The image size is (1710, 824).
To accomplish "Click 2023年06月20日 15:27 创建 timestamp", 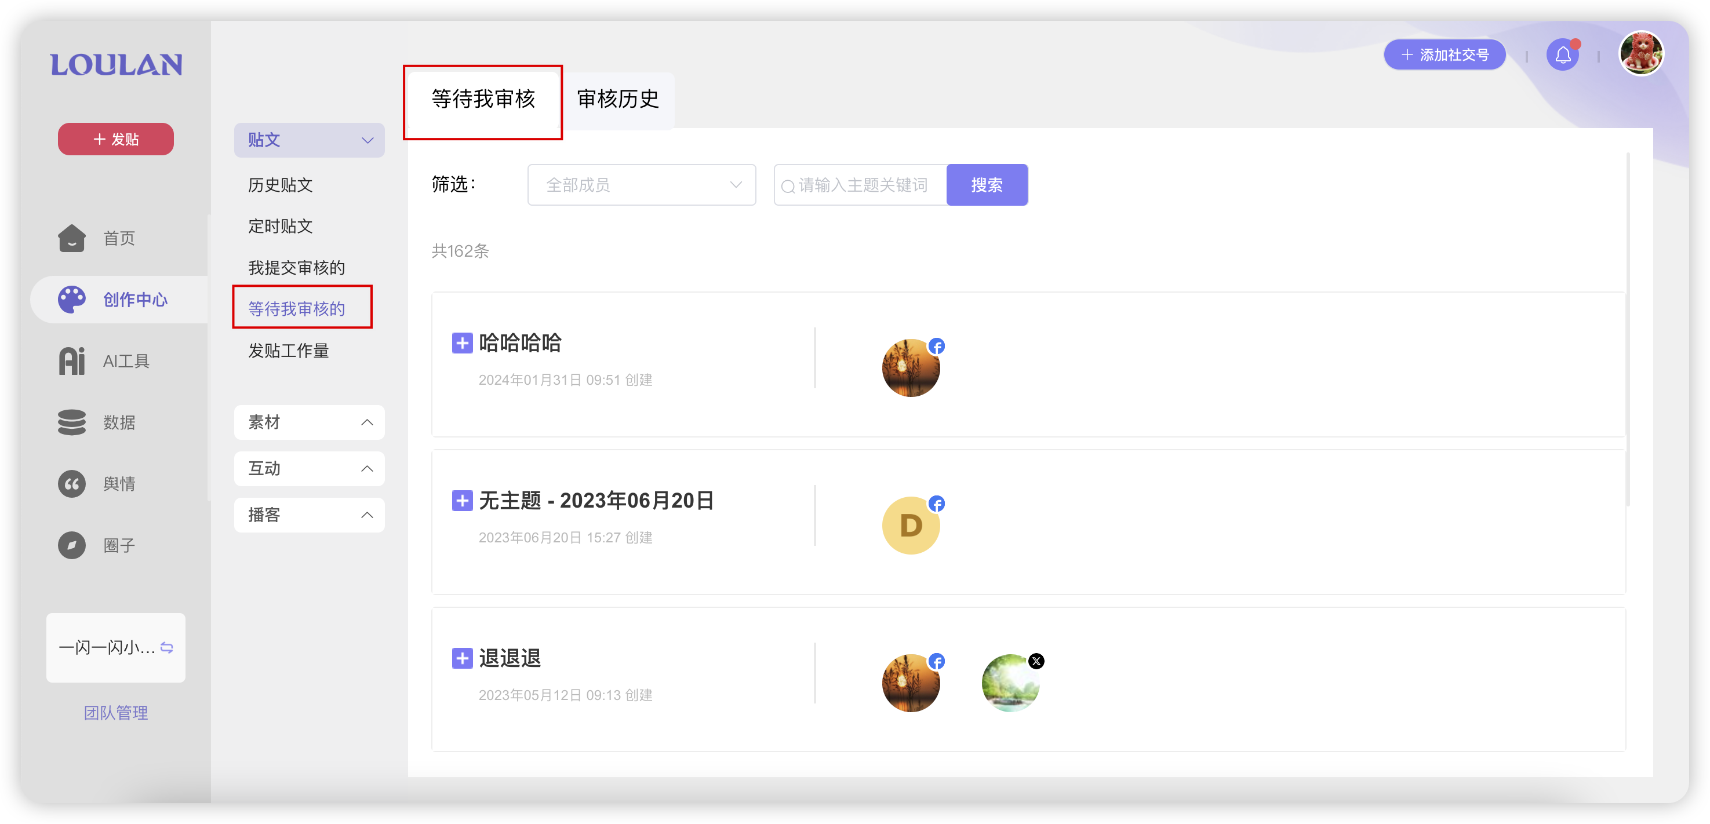I will click(566, 537).
